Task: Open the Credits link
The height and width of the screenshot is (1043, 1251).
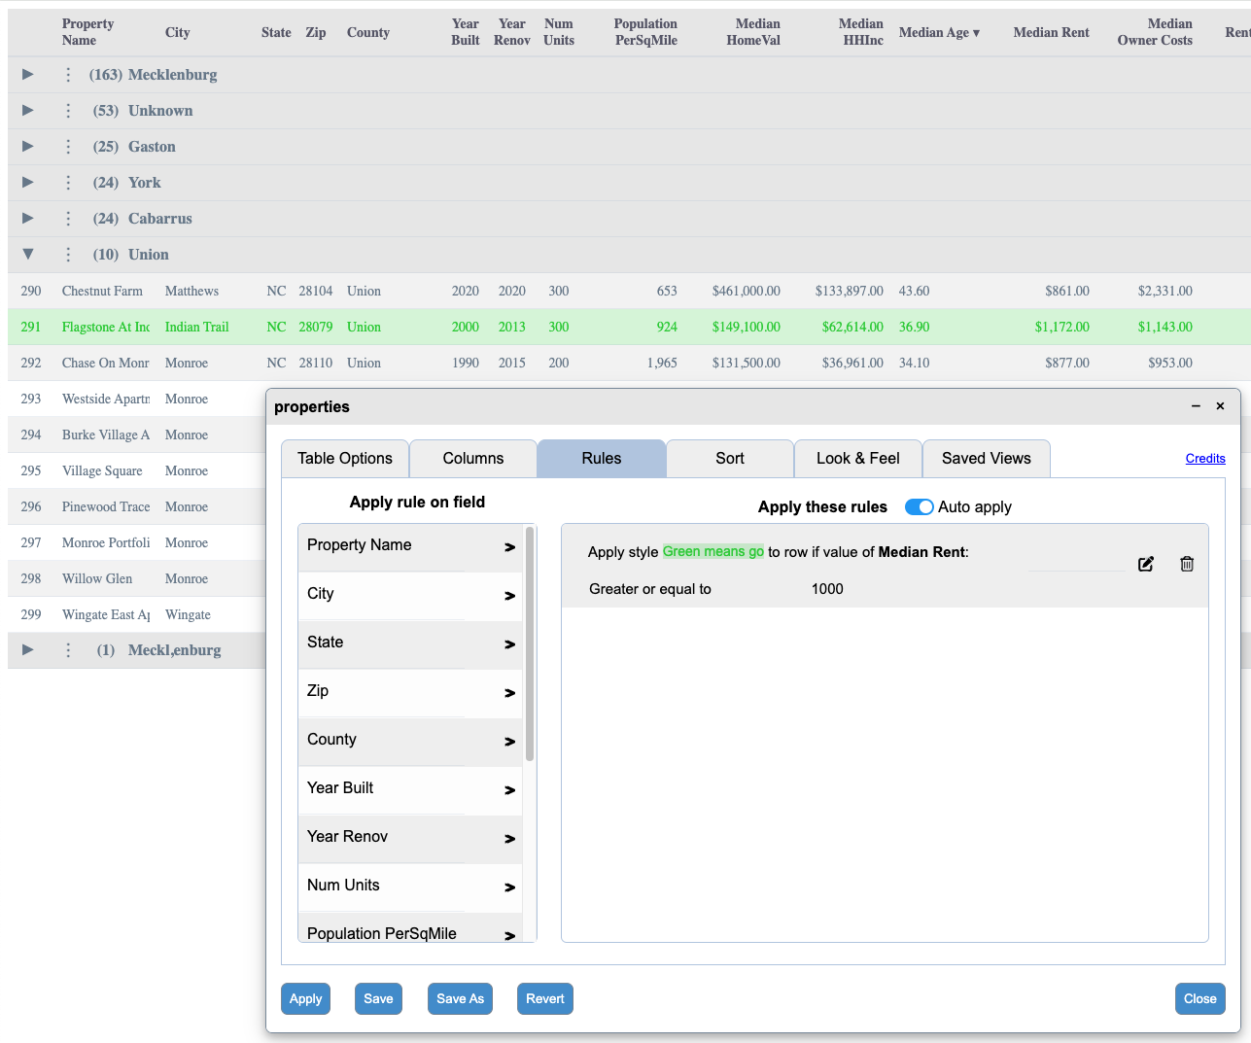Action: click(x=1204, y=459)
